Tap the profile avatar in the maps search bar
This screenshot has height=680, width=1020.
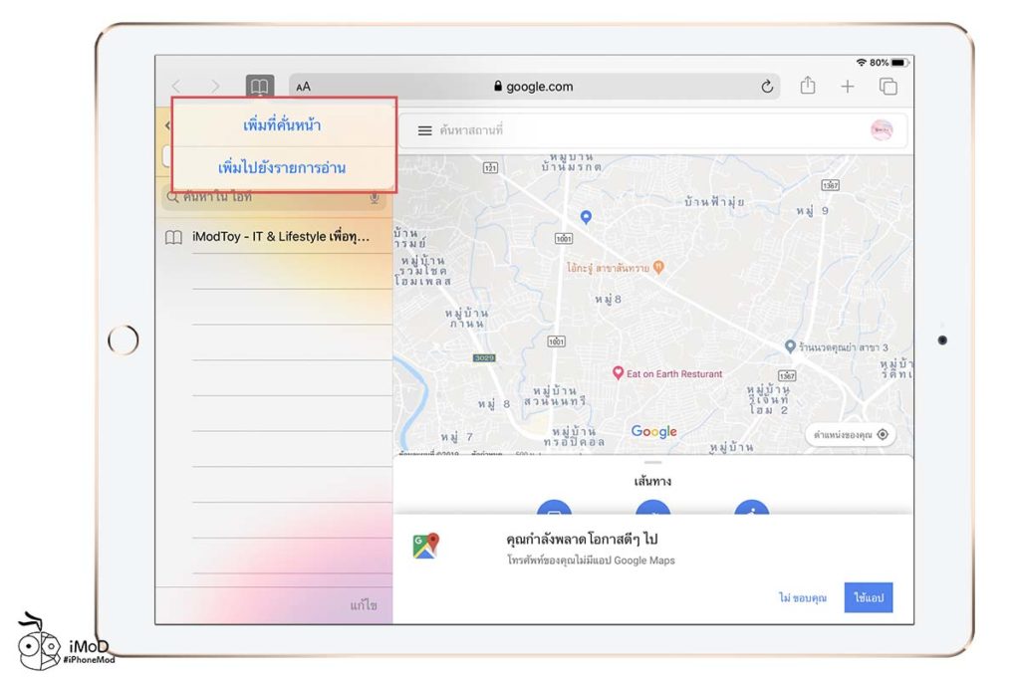pos(880,129)
